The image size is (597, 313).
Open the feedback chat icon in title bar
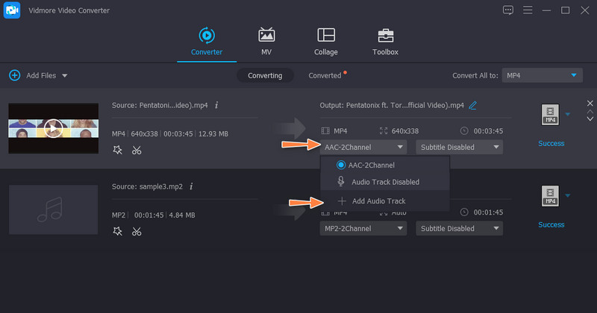tap(508, 10)
